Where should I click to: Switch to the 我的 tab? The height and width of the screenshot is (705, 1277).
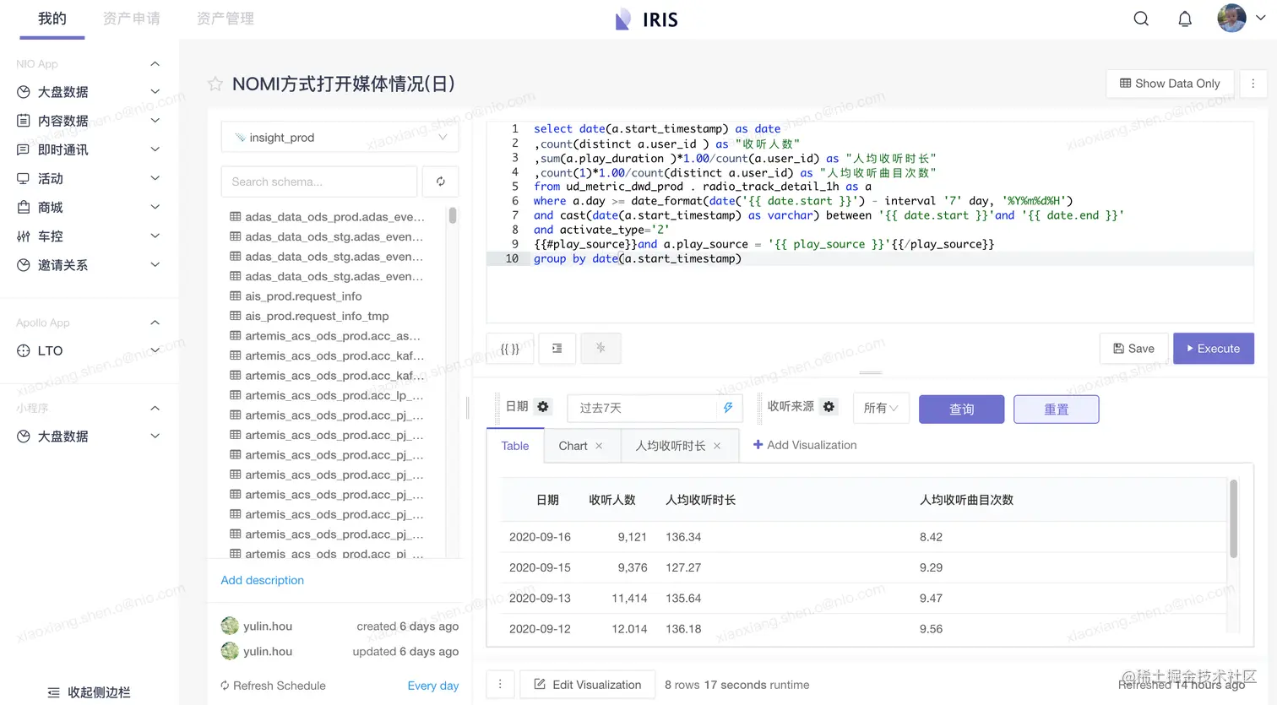[52, 19]
